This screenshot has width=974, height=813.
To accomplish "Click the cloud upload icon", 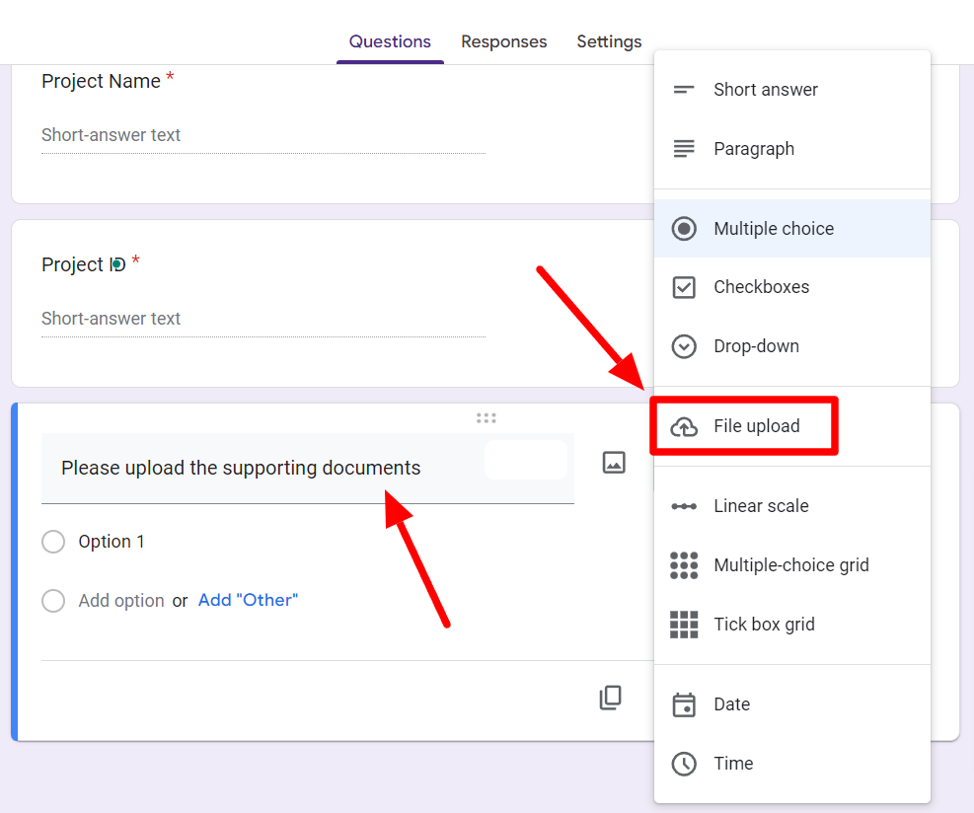I will (x=684, y=427).
